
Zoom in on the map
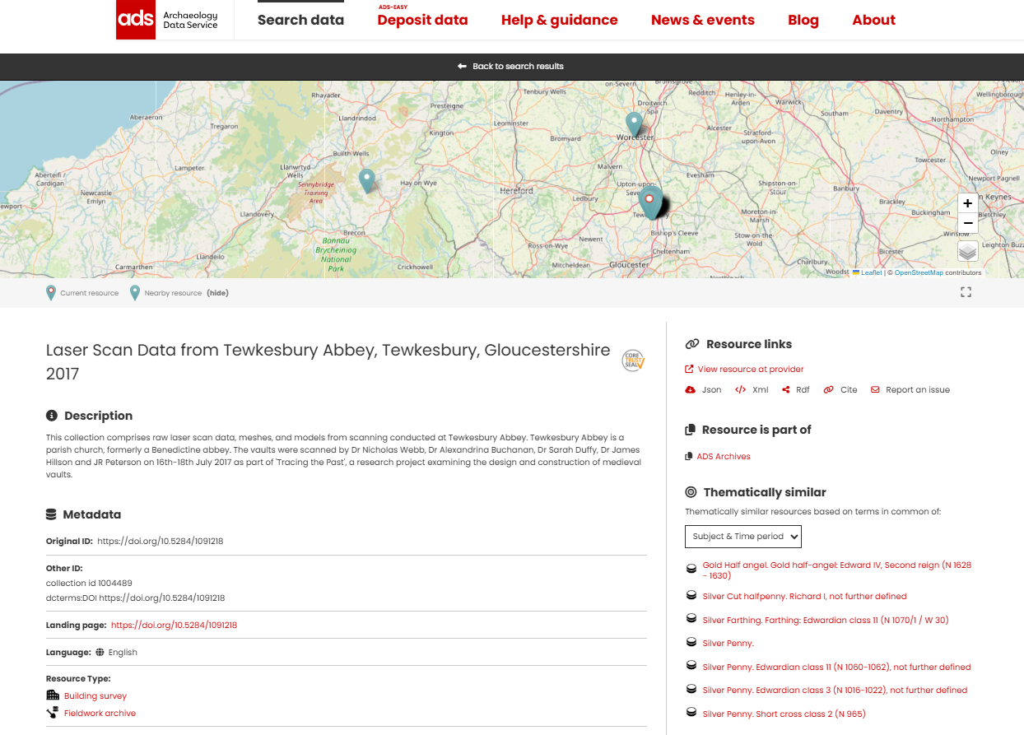[967, 203]
